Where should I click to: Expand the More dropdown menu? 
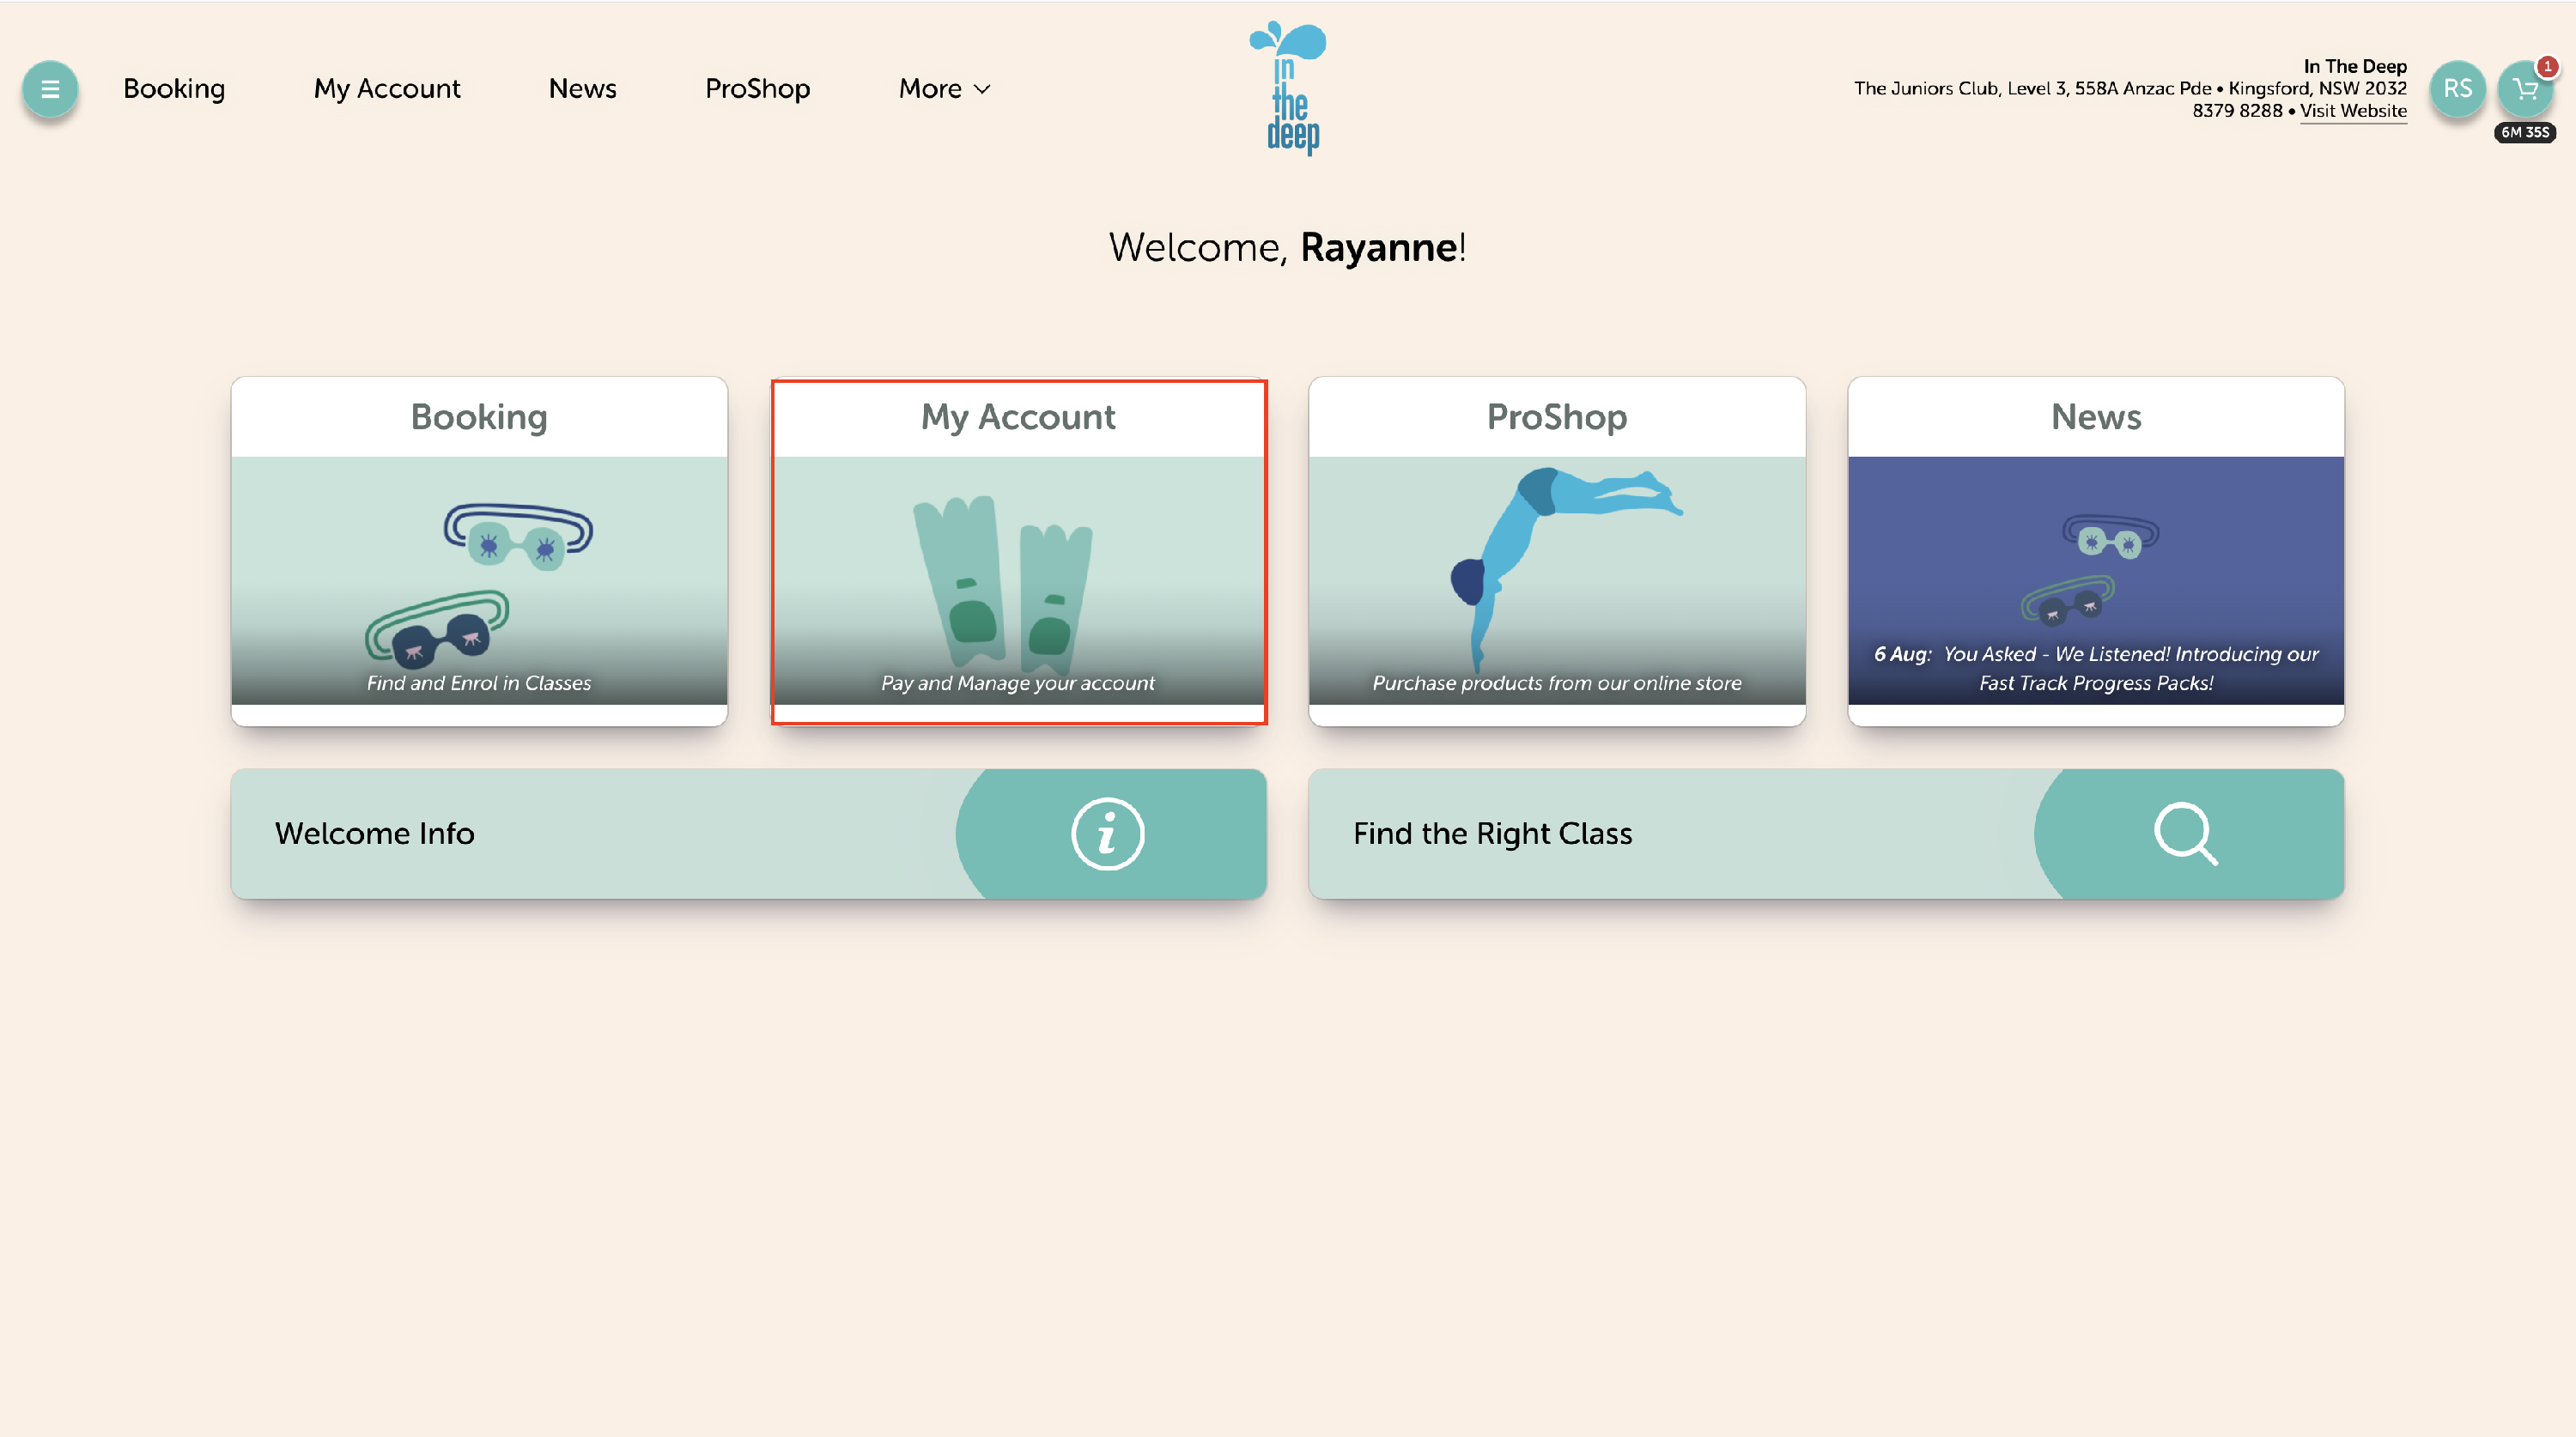944,89
